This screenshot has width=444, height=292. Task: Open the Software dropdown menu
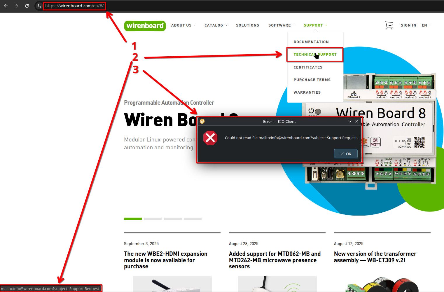[x=281, y=25]
